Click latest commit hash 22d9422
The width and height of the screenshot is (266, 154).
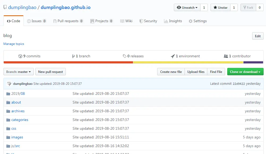click(239, 84)
